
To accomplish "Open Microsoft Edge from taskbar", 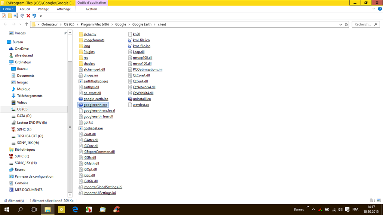I will tap(75, 209).
